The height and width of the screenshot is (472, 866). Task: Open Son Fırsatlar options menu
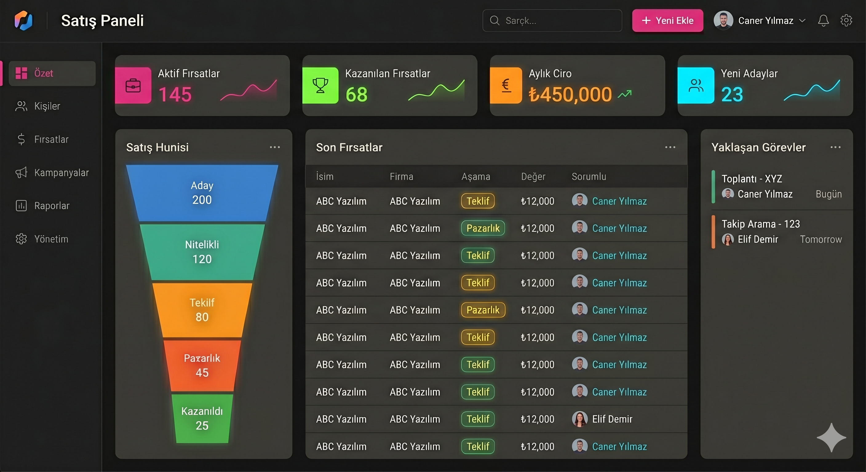pyautogui.click(x=670, y=147)
